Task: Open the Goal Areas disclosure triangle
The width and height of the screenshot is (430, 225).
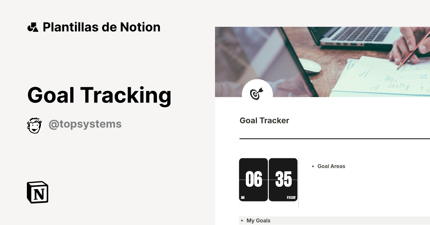Action: point(314,166)
